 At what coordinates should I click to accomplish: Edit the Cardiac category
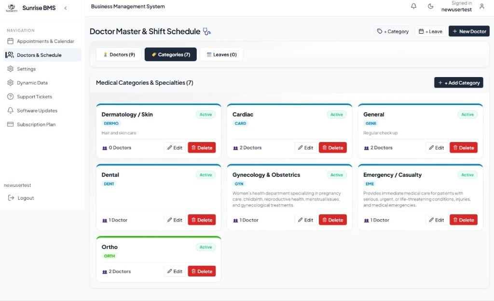point(305,148)
